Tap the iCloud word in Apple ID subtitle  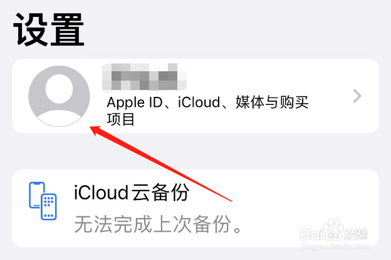pyautogui.click(x=199, y=102)
